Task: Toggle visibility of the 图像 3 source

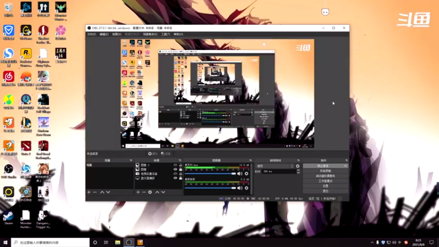Action: 175,165
